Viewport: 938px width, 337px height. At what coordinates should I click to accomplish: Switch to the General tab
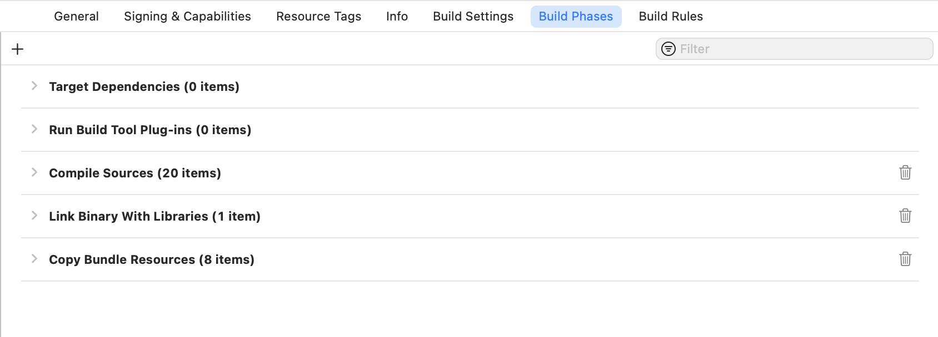(76, 17)
